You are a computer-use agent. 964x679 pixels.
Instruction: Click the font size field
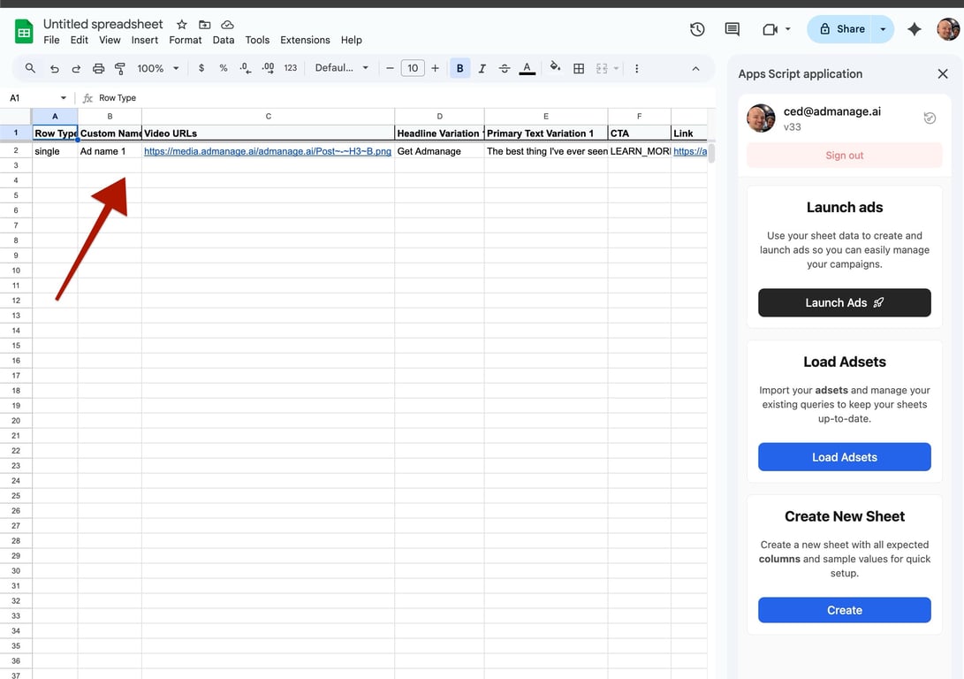[413, 68]
